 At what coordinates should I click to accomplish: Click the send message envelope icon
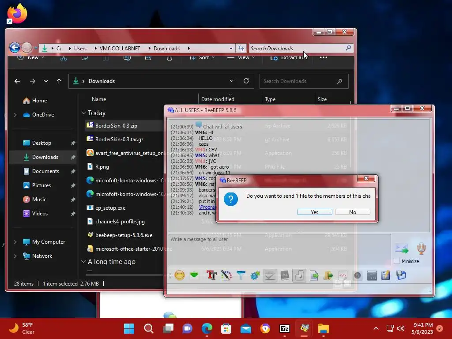point(402,248)
